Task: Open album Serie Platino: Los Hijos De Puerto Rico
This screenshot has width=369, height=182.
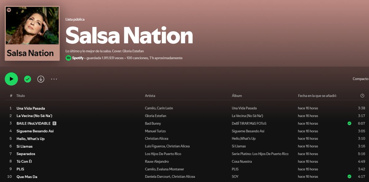Action: 260,154
